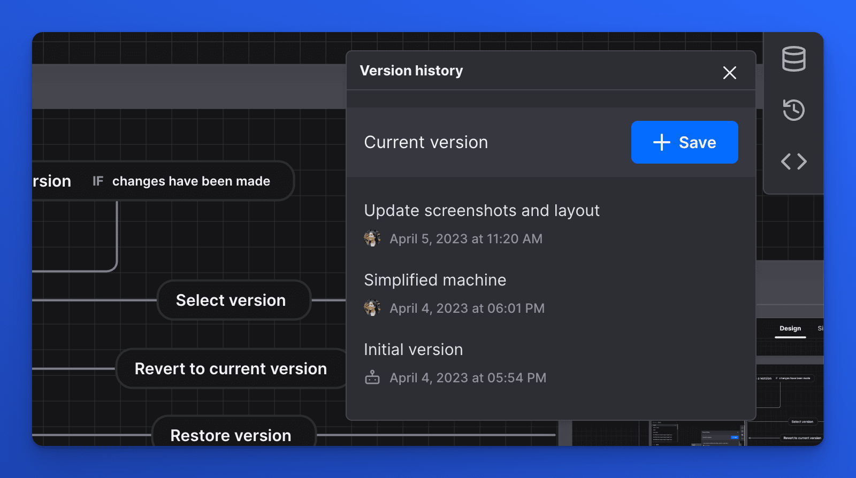Open the data storage cylinder icon
The width and height of the screenshot is (856, 478).
click(793, 59)
